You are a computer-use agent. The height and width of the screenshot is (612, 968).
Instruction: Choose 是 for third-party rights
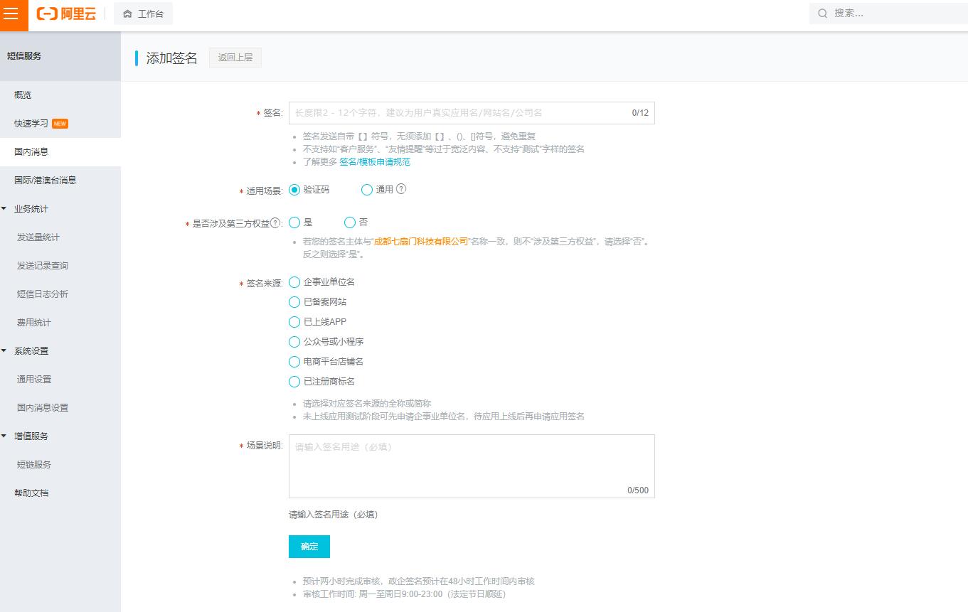294,222
